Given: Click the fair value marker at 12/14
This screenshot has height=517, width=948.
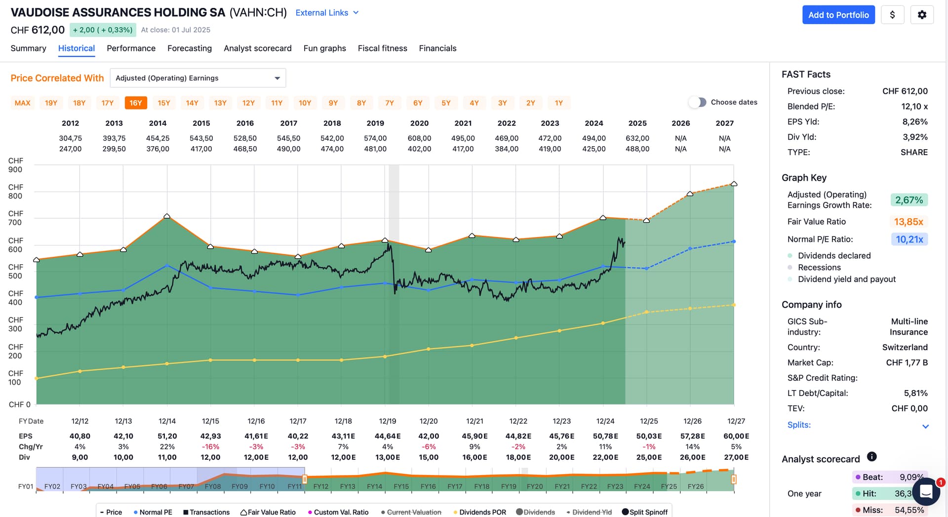Looking at the screenshot, I should (167, 216).
